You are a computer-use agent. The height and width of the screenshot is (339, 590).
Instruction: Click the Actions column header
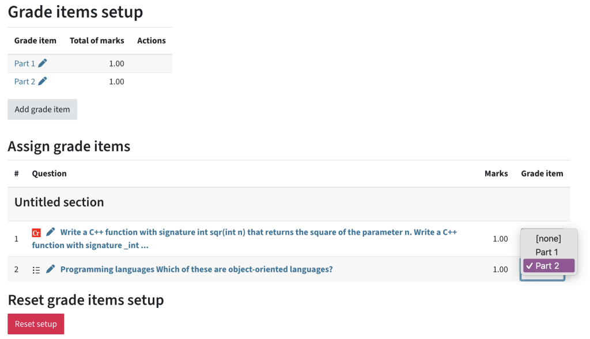(x=152, y=41)
